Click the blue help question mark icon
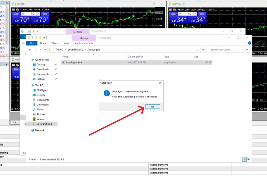The width and height of the screenshot is (267, 182). (250, 43)
